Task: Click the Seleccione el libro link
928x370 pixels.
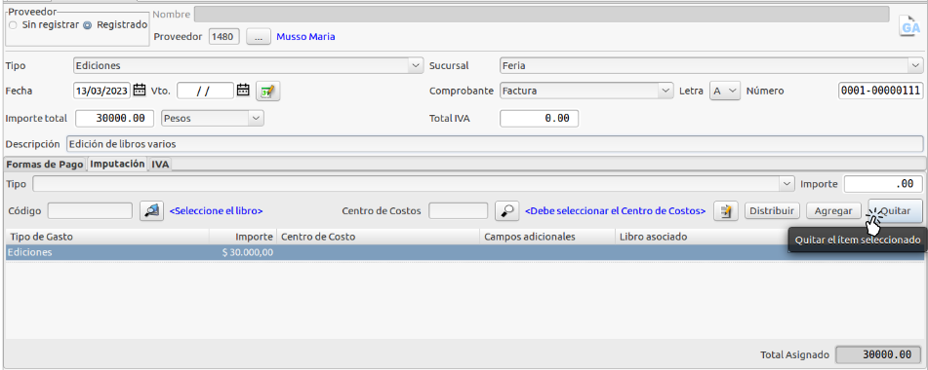Action: pos(217,210)
